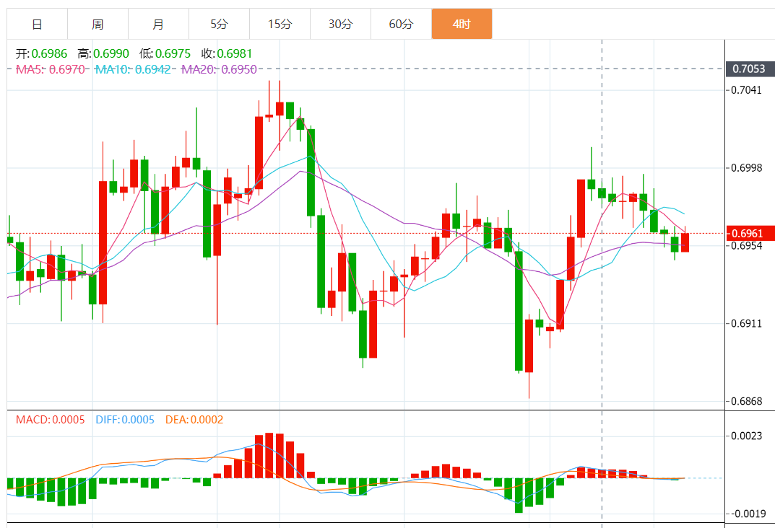Select the 60分 timeframe tab
This screenshot has width=775, height=528.
click(401, 24)
